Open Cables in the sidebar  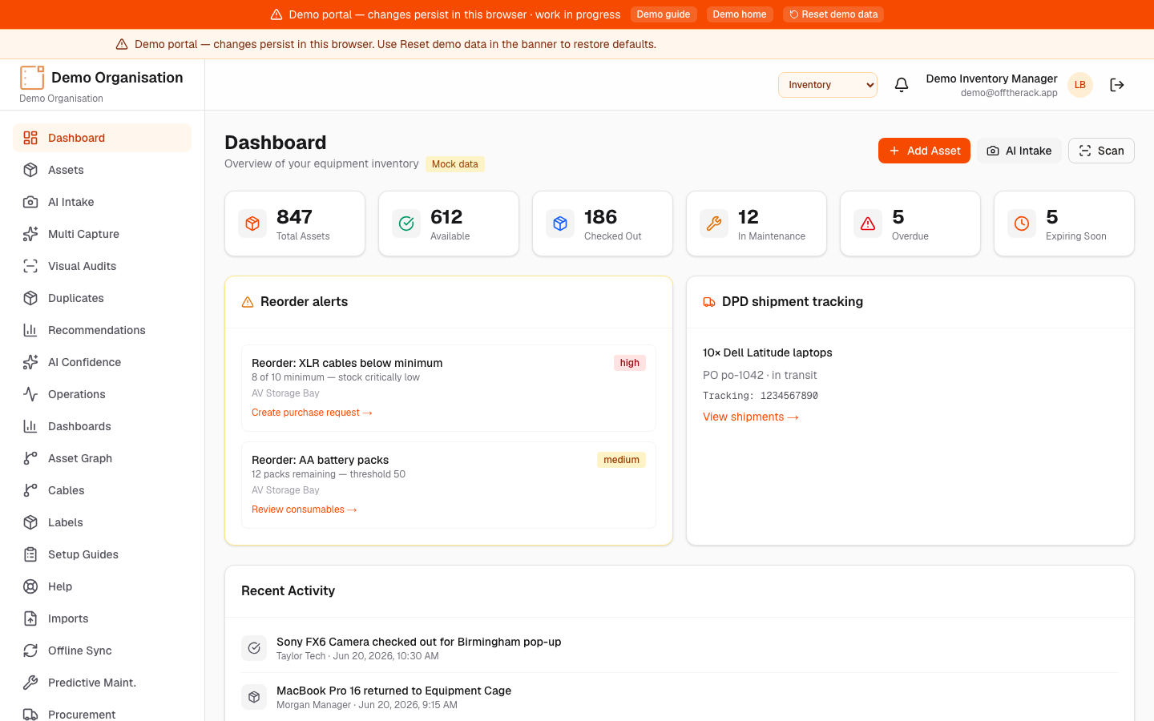(x=103, y=490)
